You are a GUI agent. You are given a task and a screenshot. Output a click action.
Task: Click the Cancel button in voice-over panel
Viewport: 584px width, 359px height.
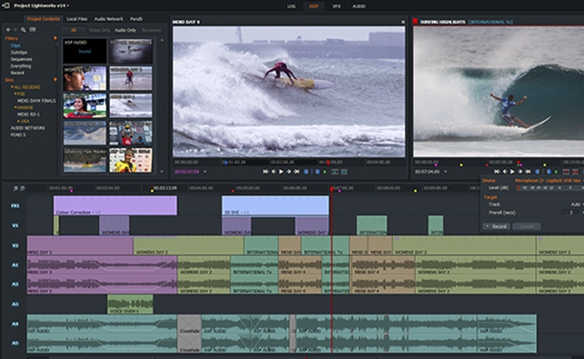tap(526, 226)
